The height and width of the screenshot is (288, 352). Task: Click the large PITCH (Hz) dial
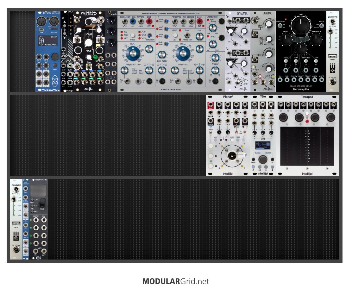click(x=183, y=53)
